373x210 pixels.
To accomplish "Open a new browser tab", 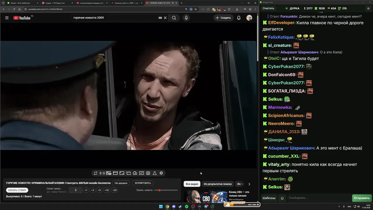I will (182, 3).
